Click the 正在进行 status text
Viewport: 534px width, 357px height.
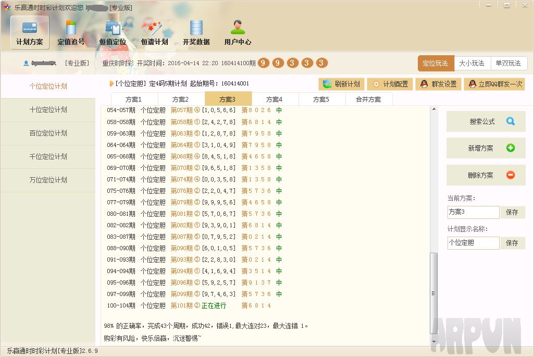(x=214, y=305)
